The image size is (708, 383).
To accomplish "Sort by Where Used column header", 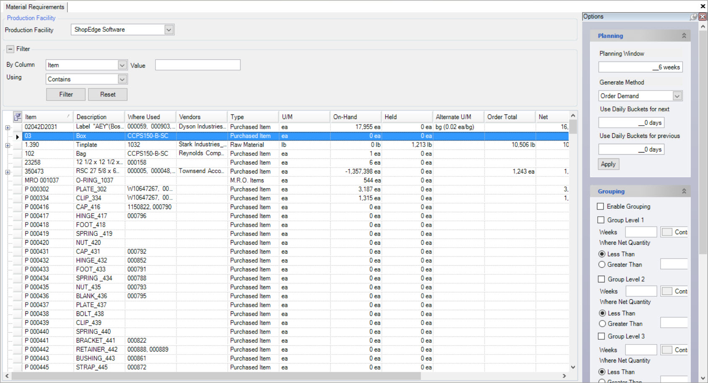I will (150, 117).
